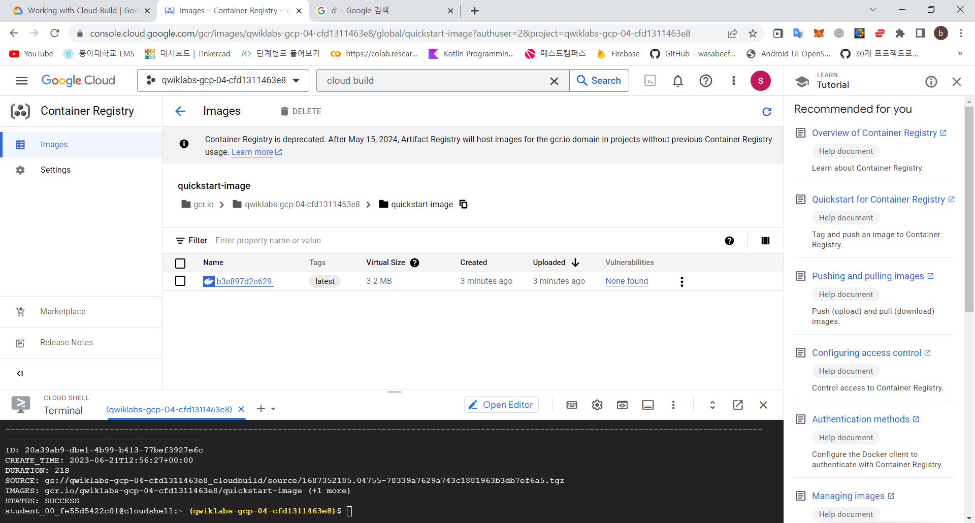Viewport: 975px width, 523px height.
Task: Sort by the Uploaded column arrow
Action: pos(575,263)
